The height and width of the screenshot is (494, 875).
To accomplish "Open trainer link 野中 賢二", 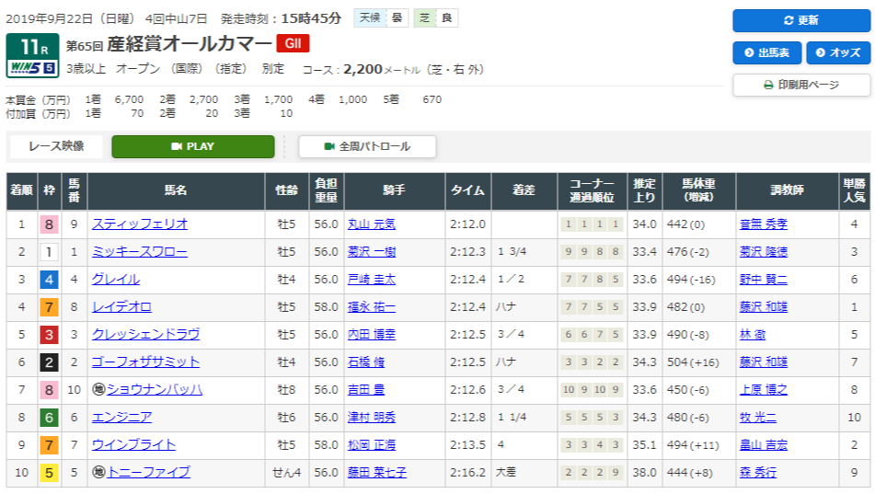I will [x=764, y=279].
